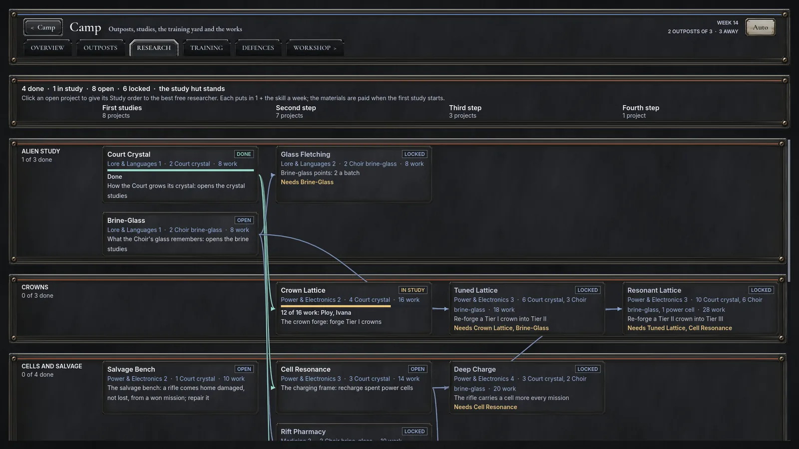Click '7 projects' under Second step
Screen dimensions: 799x449
289,116
